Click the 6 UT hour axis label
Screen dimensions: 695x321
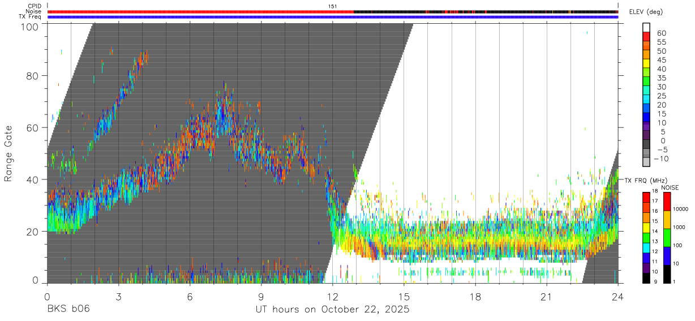190,297
